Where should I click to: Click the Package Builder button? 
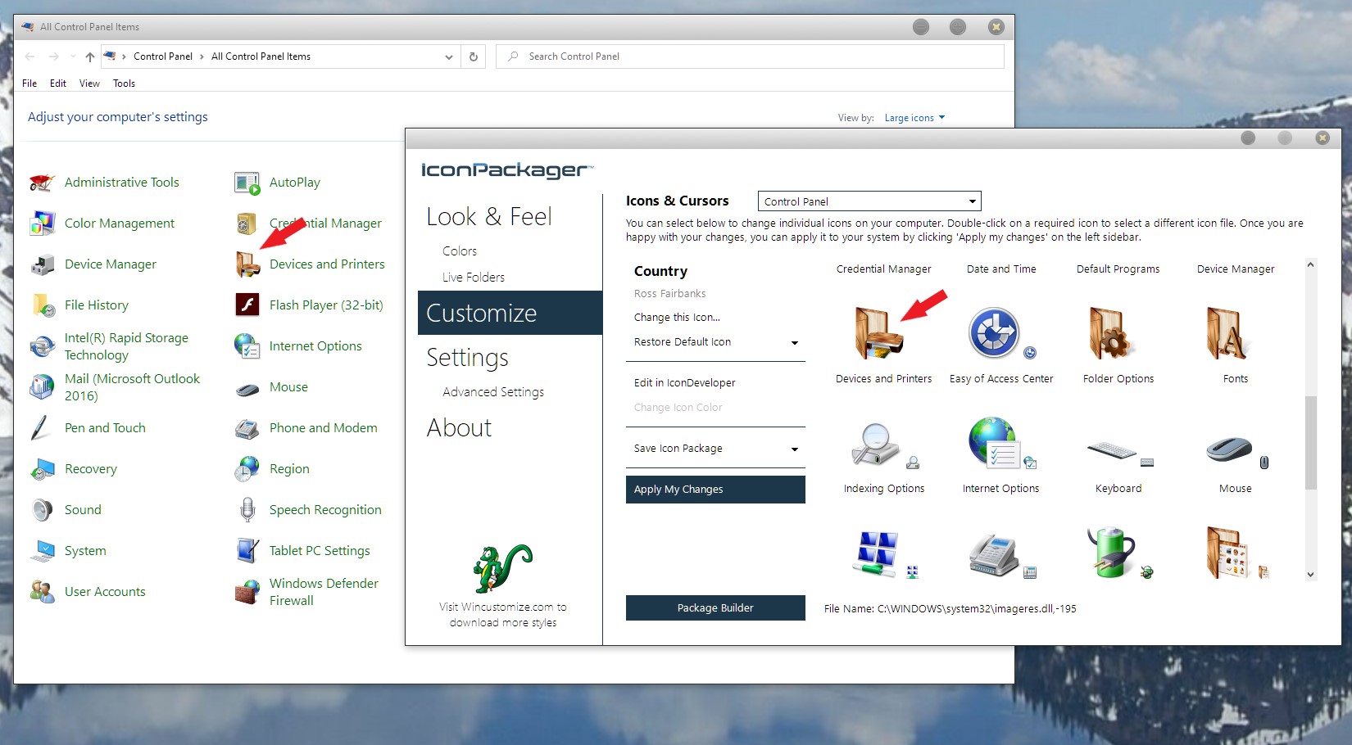(x=715, y=608)
